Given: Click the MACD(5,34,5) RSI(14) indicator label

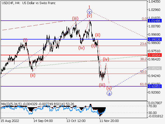Looking at the screenshot, I should point(38,104).
